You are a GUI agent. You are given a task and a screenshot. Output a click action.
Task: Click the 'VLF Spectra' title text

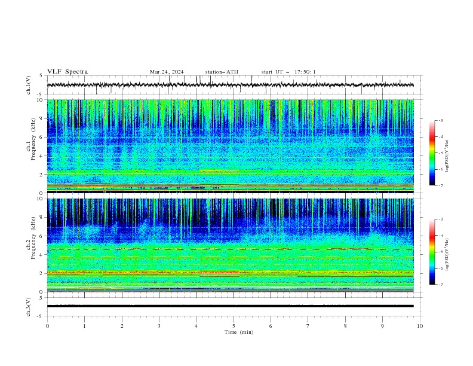[x=67, y=72]
